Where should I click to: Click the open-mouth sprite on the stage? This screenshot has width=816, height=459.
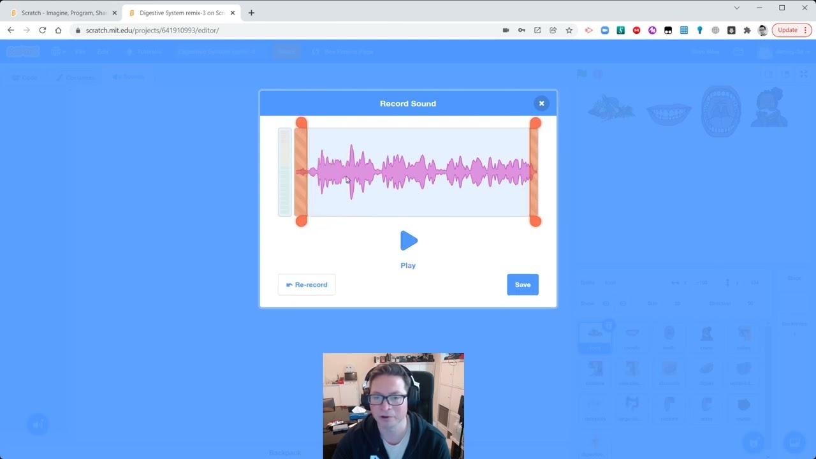(x=721, y=111)
